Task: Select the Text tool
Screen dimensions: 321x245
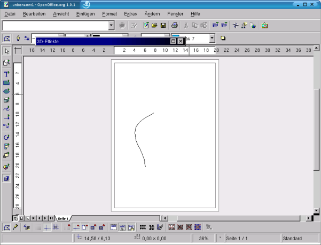Action: coord(6,74)
